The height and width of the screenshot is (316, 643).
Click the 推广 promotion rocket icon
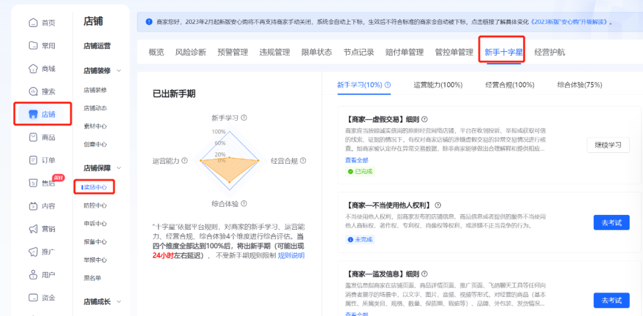pos(33,252)
